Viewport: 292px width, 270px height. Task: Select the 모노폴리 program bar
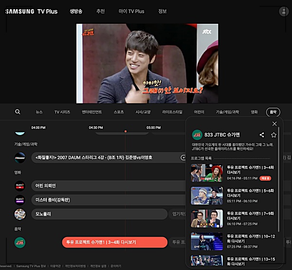coord(99,214)
